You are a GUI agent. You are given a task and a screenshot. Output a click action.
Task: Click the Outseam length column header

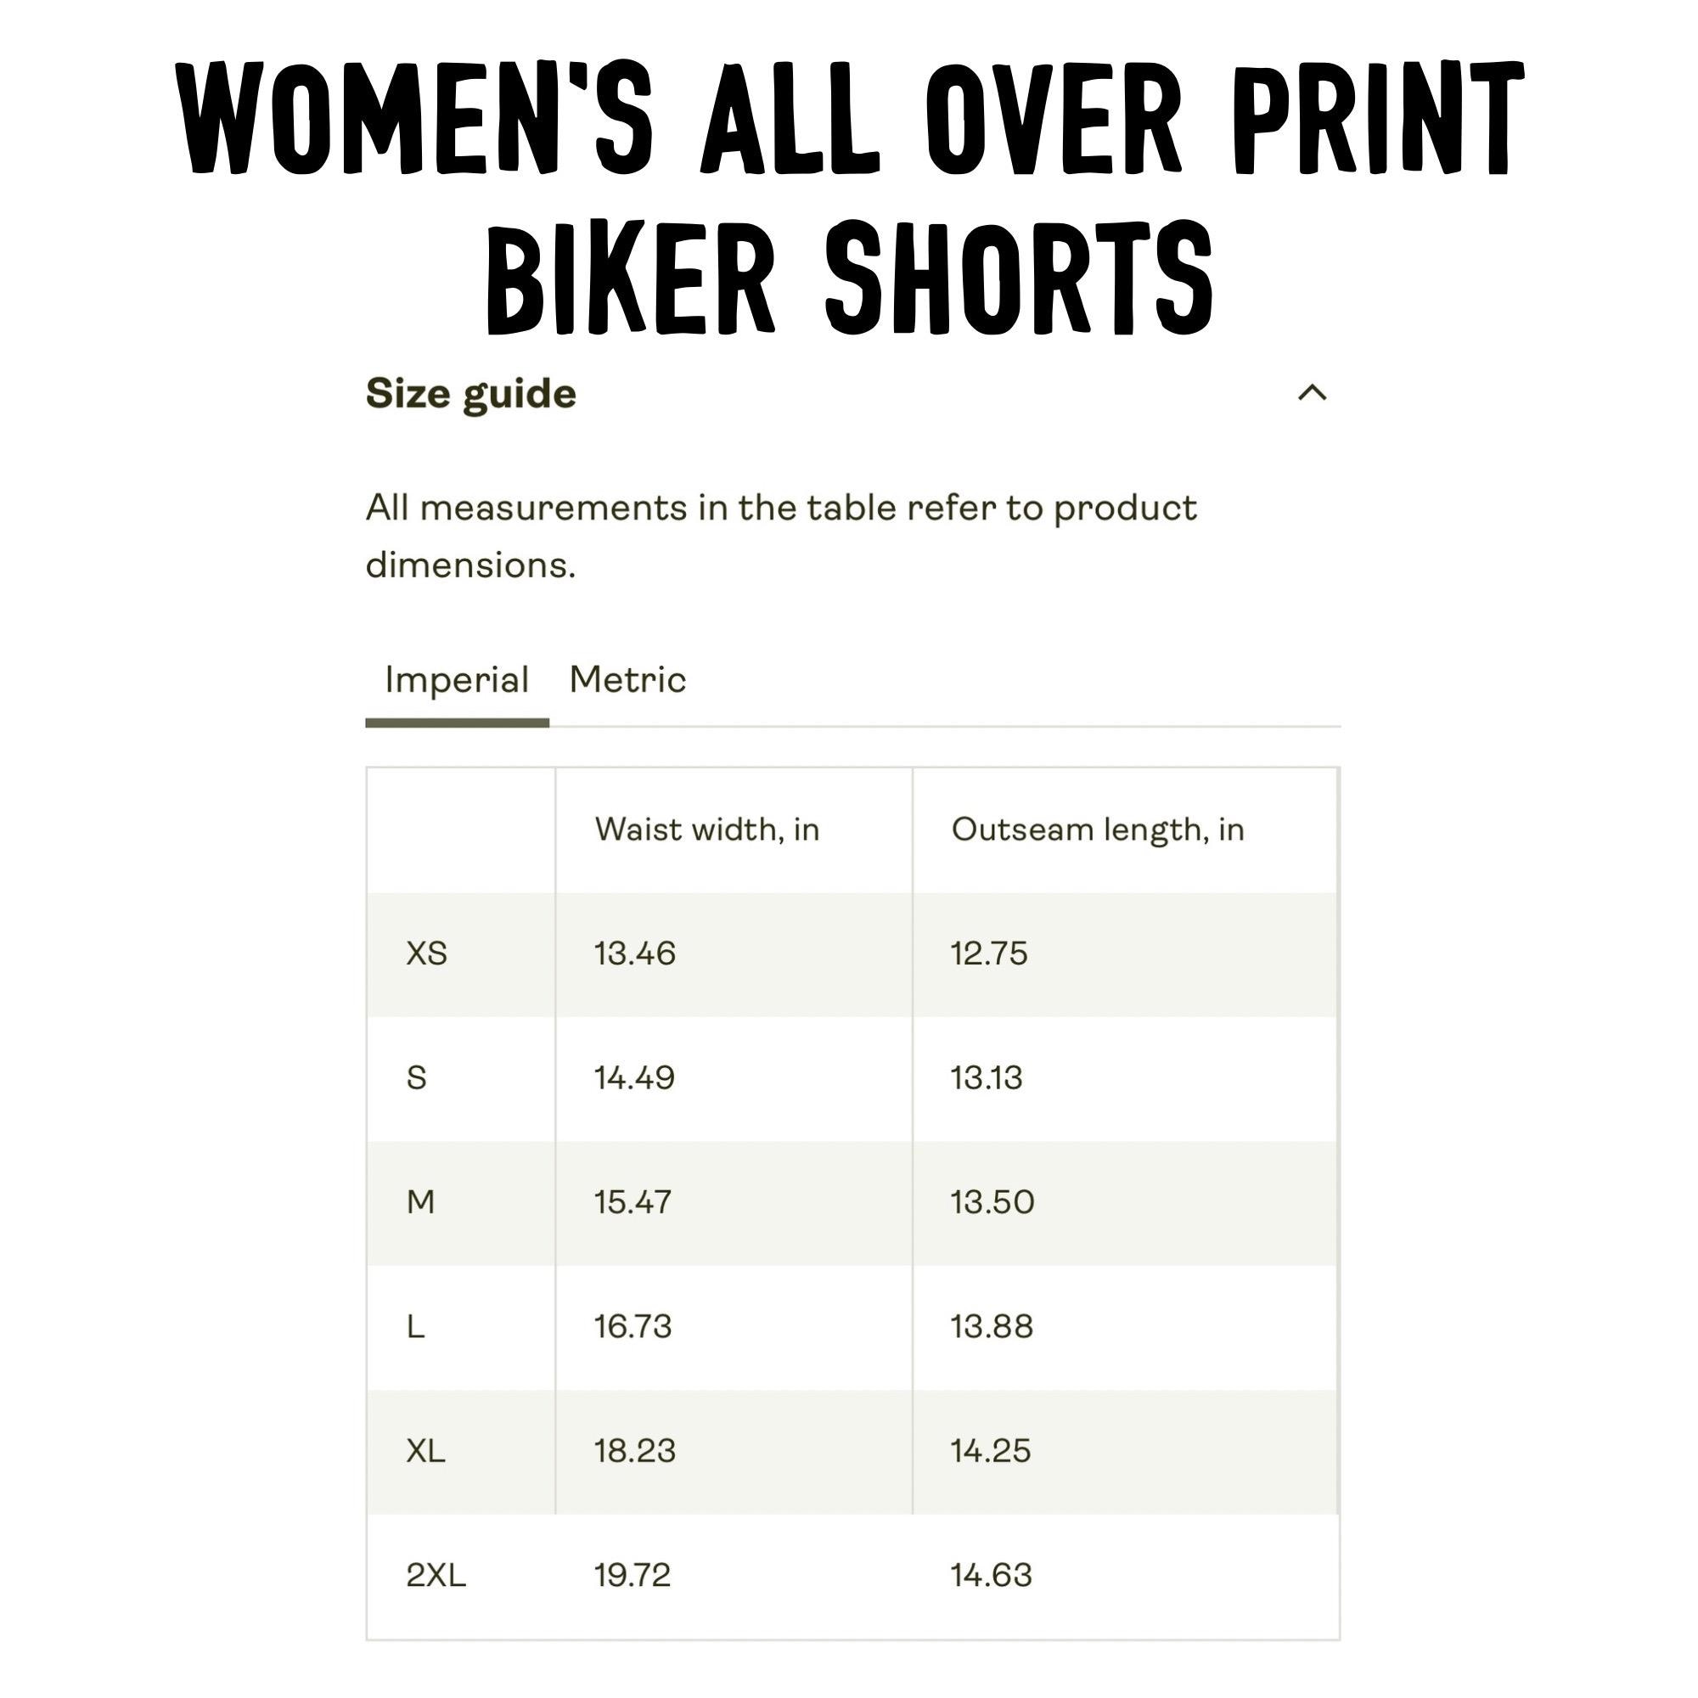pyautogui.click(x=1098, y=830)
